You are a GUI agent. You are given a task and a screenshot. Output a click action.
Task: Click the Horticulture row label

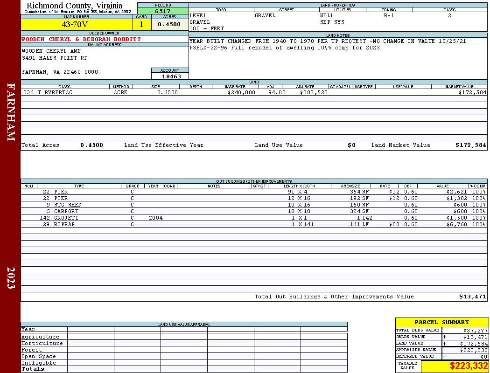pyautogui.click(x=42, y=343)
